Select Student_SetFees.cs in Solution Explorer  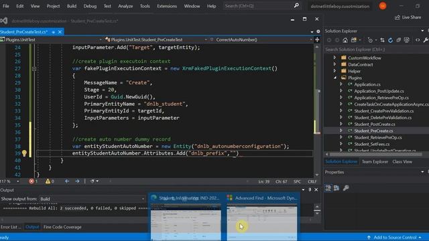(x=372, y=144)
